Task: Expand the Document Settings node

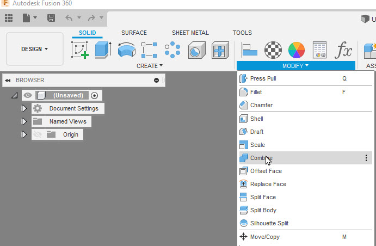Action: [24, 108]
